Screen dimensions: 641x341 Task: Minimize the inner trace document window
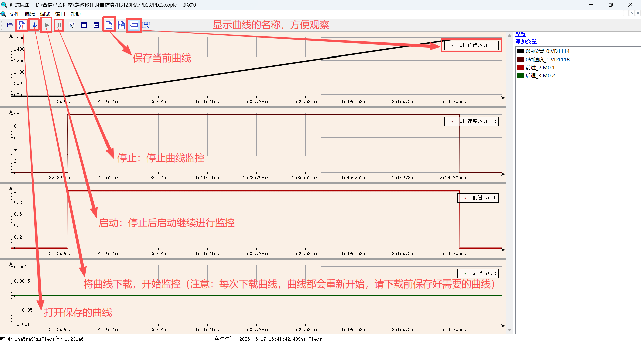point(626,13)
